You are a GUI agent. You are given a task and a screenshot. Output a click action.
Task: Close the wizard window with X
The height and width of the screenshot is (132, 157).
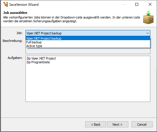150,4
